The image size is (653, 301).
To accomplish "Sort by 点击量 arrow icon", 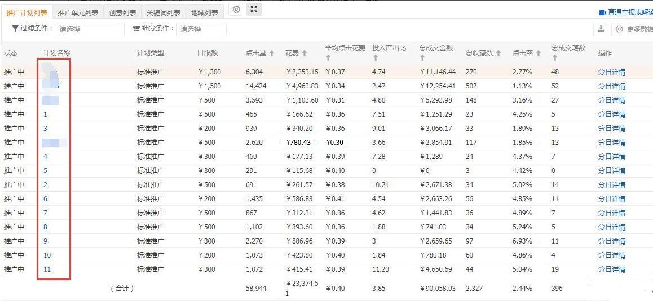I will (272, 54).
